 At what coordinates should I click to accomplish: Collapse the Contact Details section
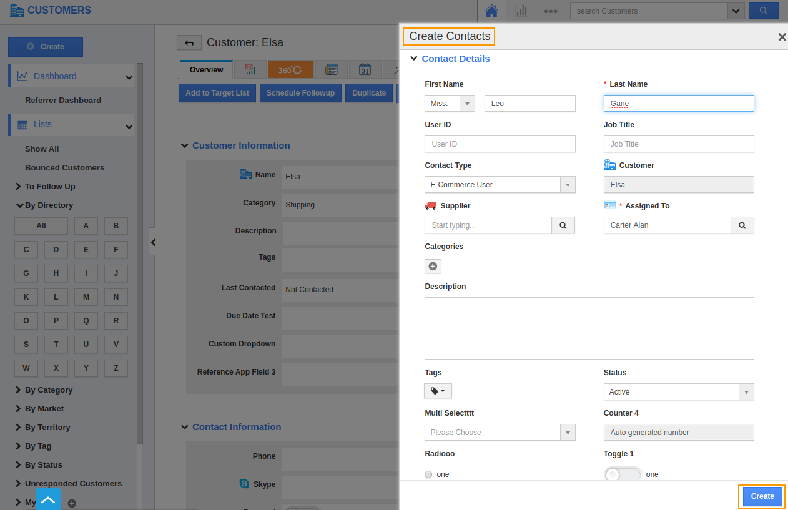coord(413,59)
